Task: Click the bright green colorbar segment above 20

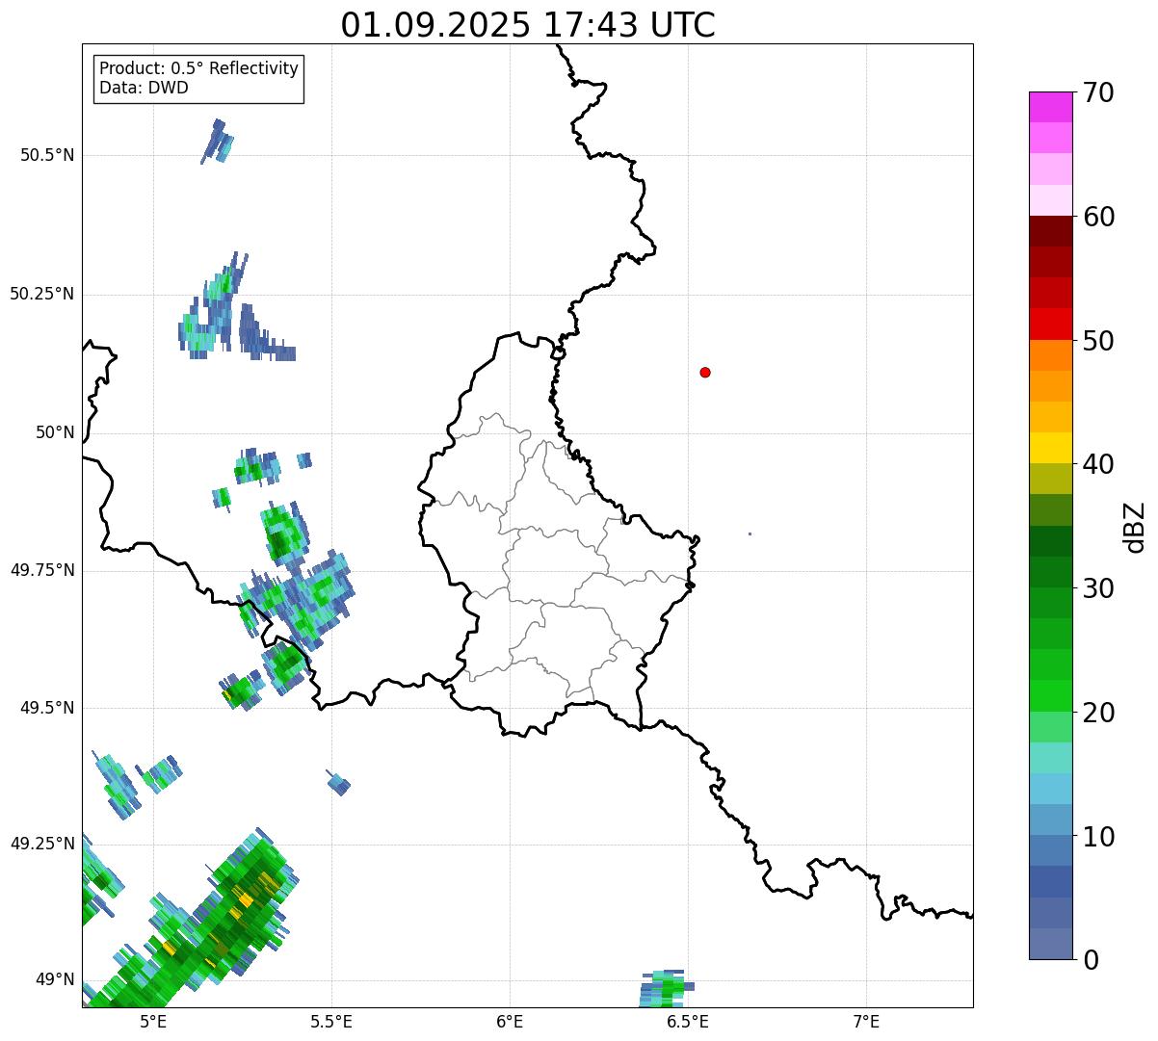Action: tap(1050, 695)
